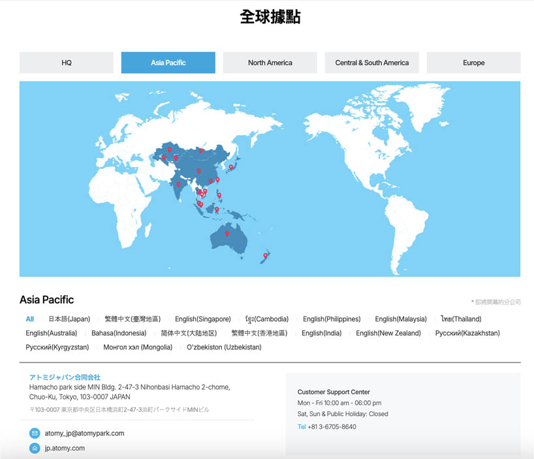Go to the Europe tab
This screenshot has height=459, width=534.
pyautogui.click(x=473, y=63)
